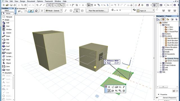Viewport: 180px width, 101px height.
Task: Pick the Column tool
Action: coord(8,33)
